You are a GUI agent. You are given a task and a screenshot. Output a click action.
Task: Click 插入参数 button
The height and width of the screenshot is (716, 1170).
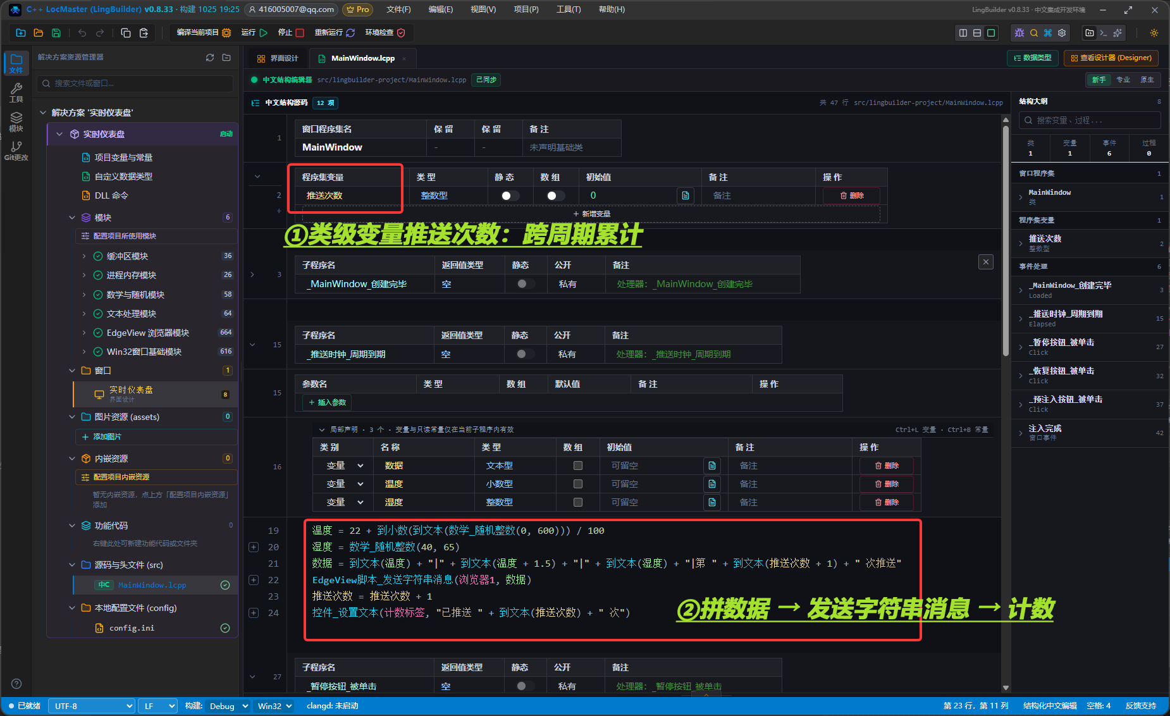(x=327, y=402)
